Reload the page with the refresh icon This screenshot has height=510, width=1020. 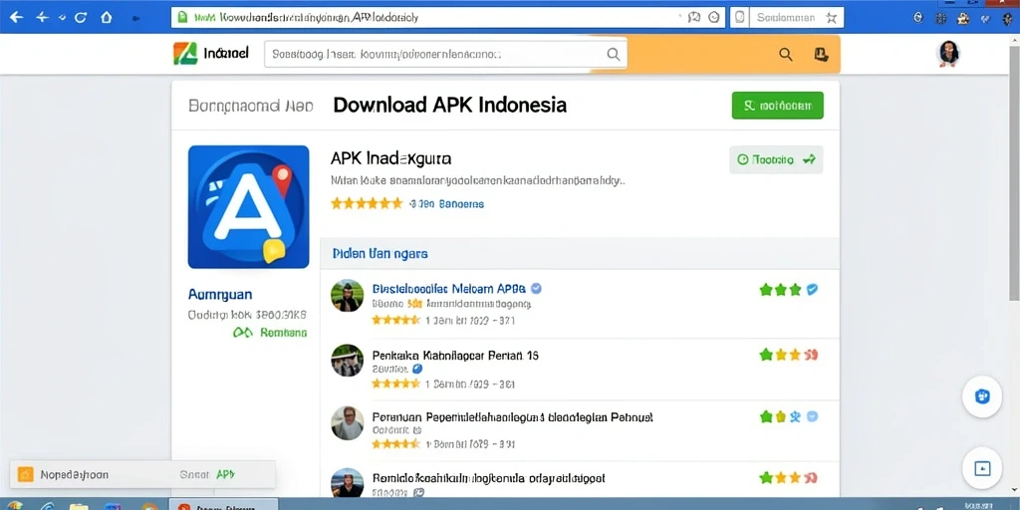pos(81,18)
